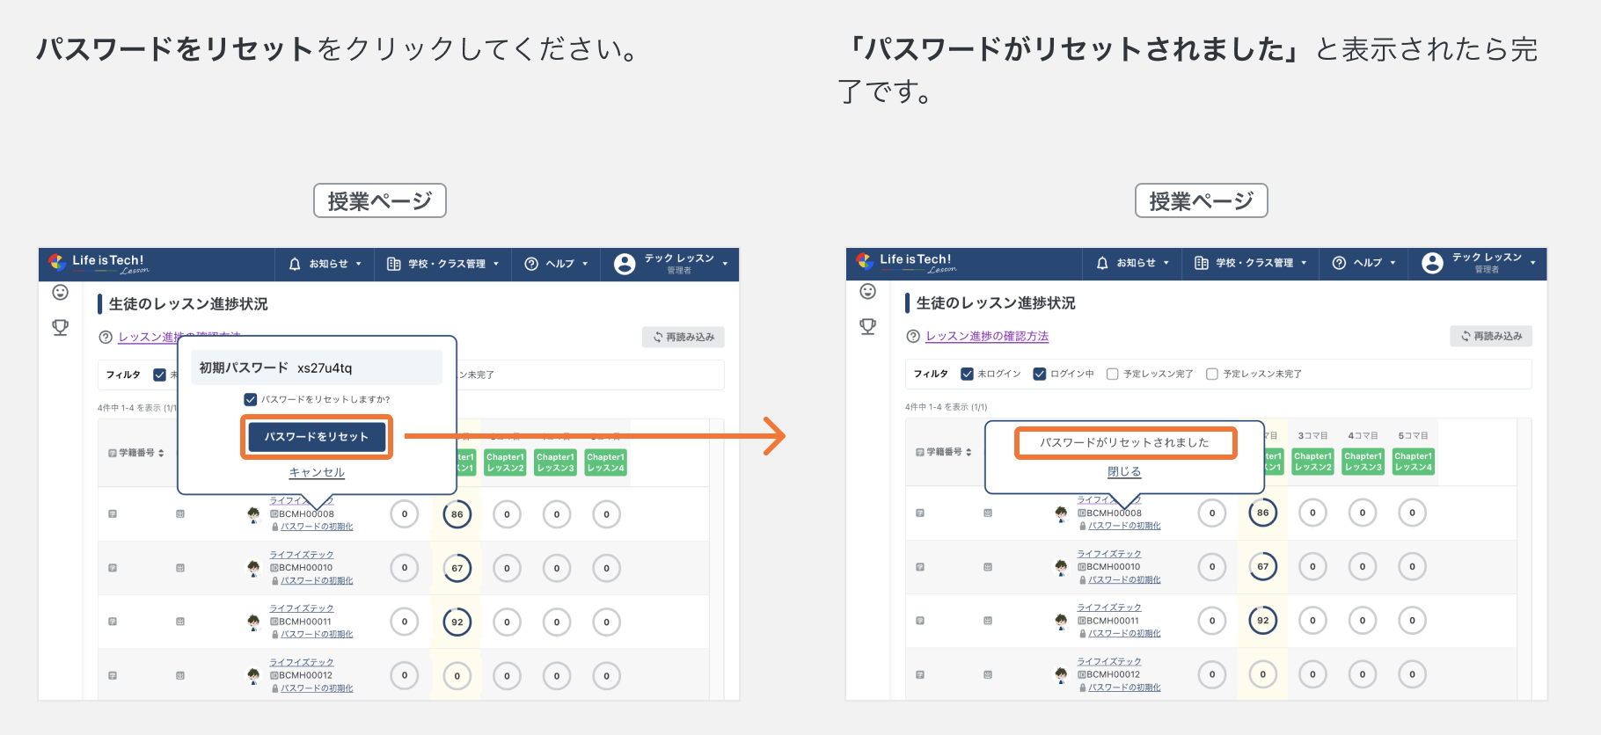
Task: Toggle the checked filter checkbox beside フィルタ in left screenshot
Action: point(159,375)
